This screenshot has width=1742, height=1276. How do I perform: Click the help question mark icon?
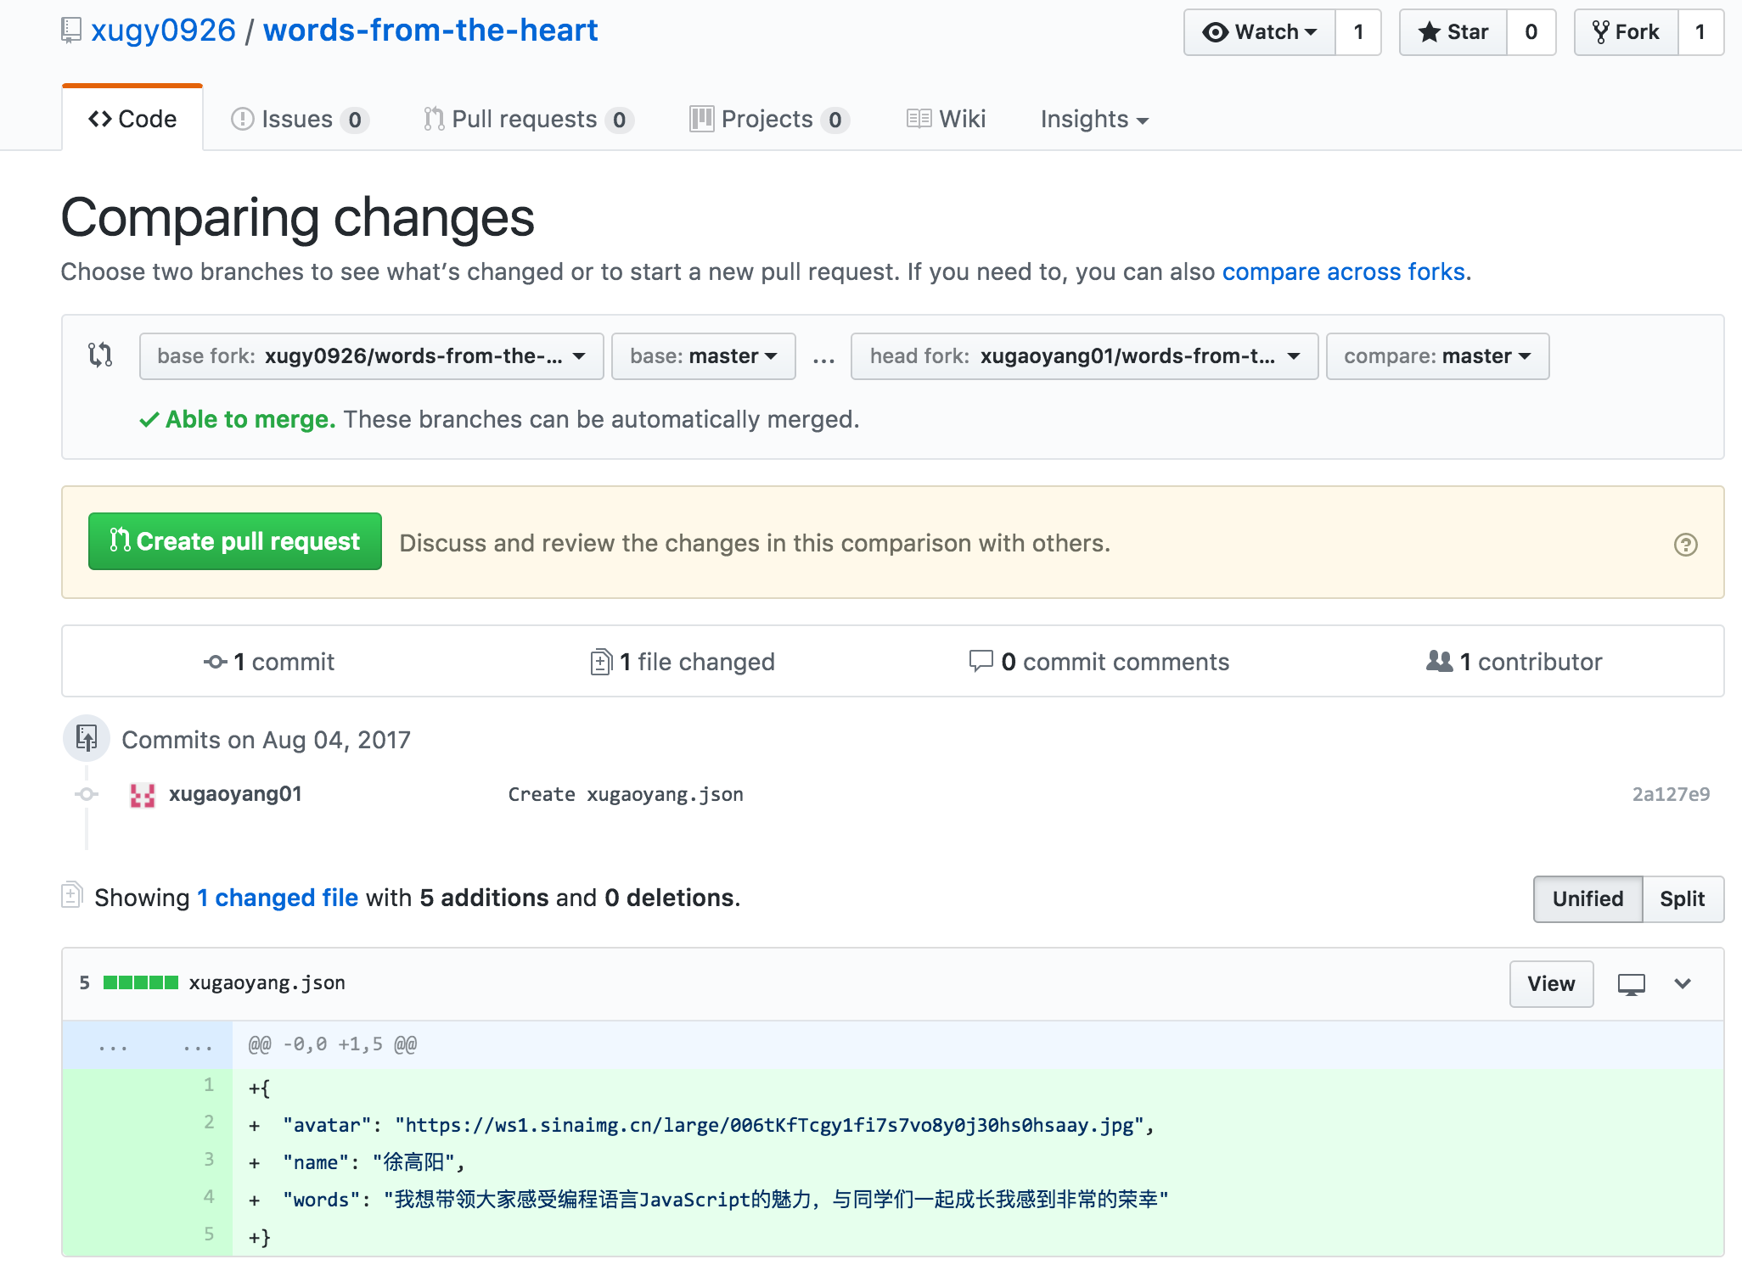click(x=1685, y=544)
